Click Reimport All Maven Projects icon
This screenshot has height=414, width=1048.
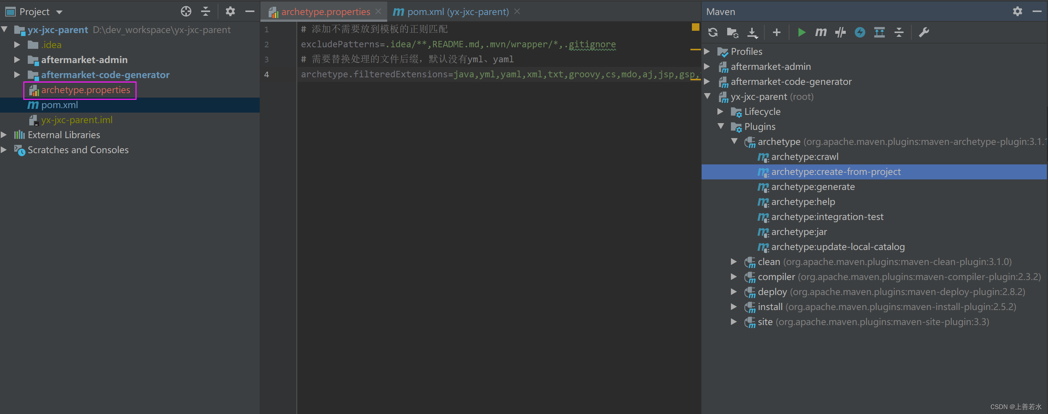click(x=713, y=32)
